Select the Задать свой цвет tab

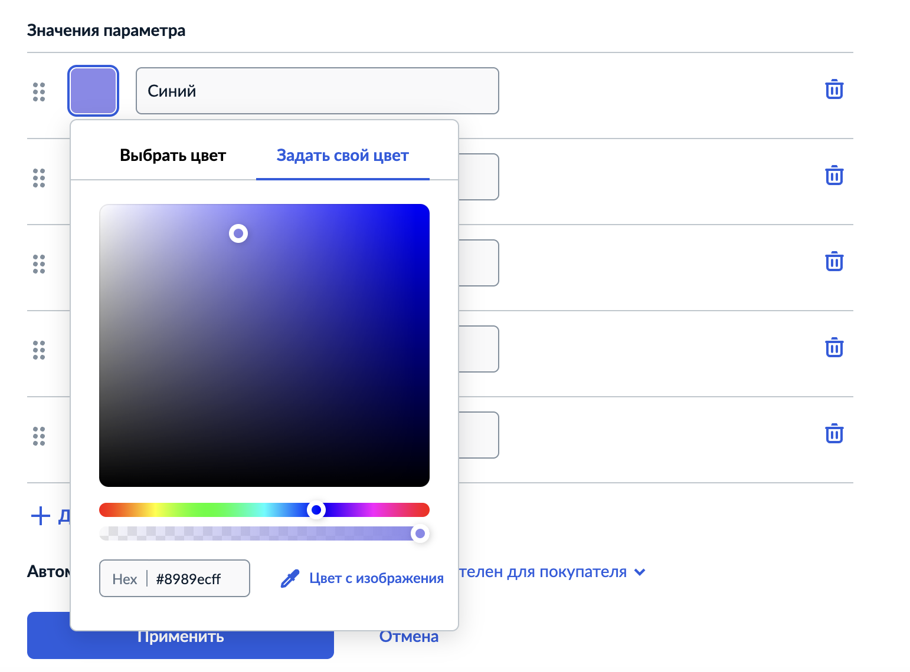pyautogui.click(x=343, y=156)
